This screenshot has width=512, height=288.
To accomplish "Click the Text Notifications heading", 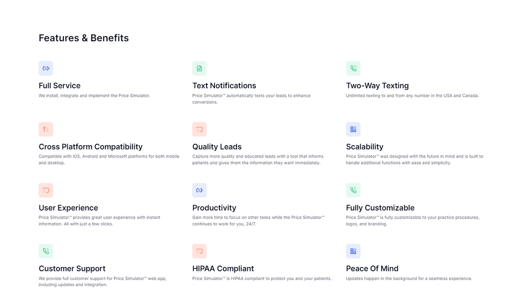I will (224, 86).
